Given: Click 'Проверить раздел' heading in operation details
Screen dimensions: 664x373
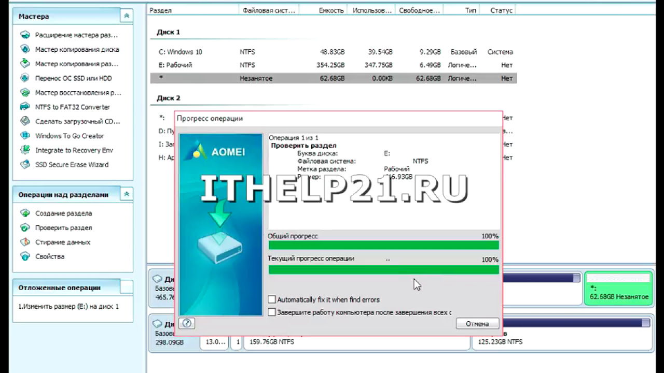Looking at the screenshot, I should [303, 146].
